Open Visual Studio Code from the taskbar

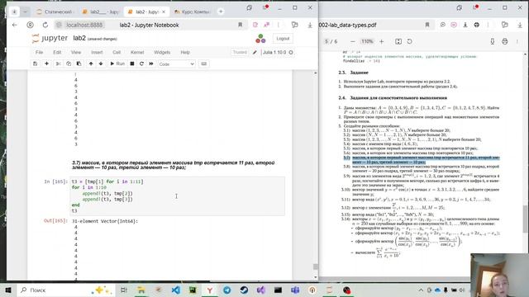tap(176, 290)
